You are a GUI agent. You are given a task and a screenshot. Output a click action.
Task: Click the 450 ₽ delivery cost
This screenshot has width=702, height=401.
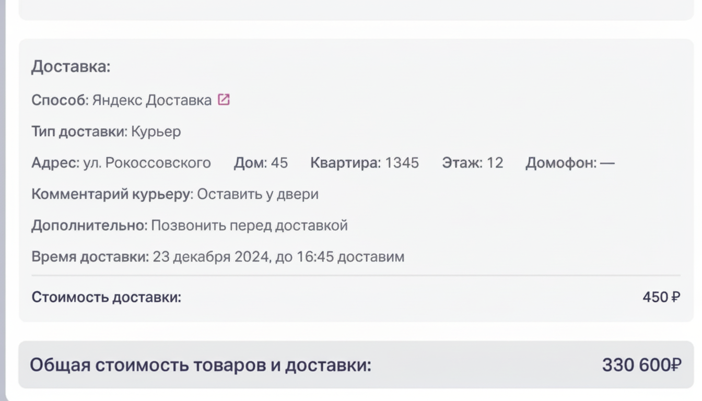tap(661, 297)
